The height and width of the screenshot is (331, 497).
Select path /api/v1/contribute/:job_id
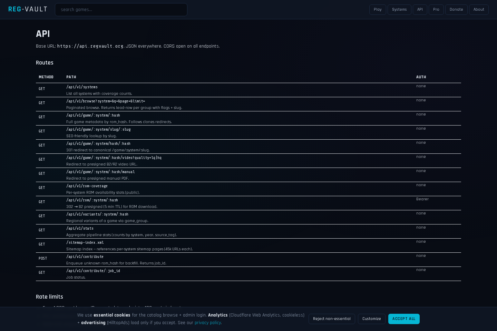[93, 271]
